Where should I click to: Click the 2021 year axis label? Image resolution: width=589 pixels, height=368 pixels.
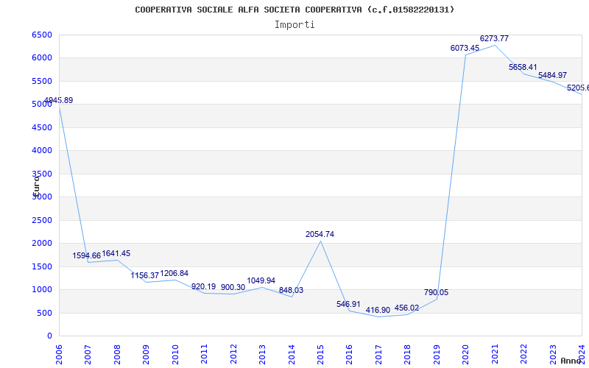pos(495,355)
